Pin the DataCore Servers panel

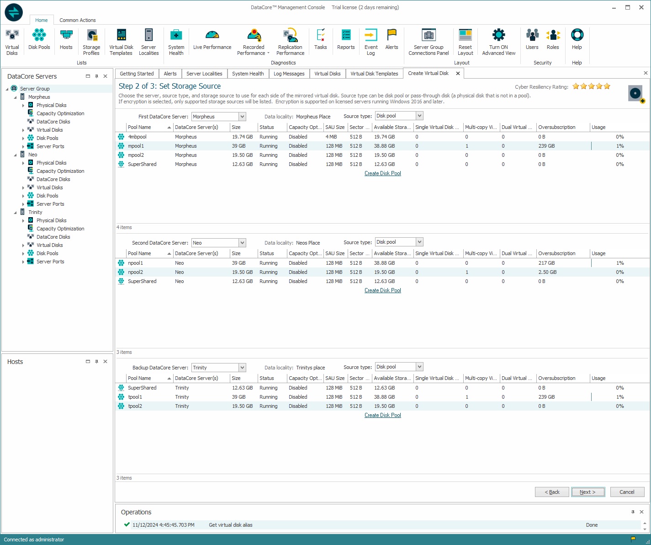(96, 76)
